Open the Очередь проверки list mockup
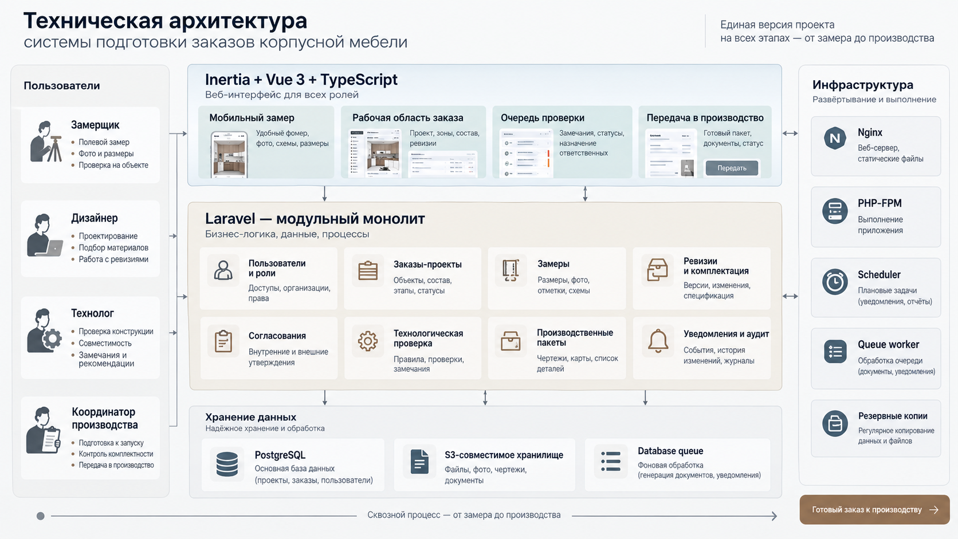958x539 pixels. [525, 154]
